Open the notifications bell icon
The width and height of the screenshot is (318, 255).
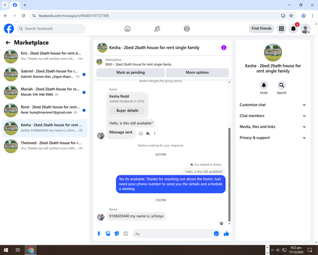coord(293,29)
